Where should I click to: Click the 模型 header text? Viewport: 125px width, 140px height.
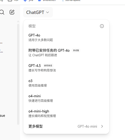pyautogui.click(x=32, y=26)
